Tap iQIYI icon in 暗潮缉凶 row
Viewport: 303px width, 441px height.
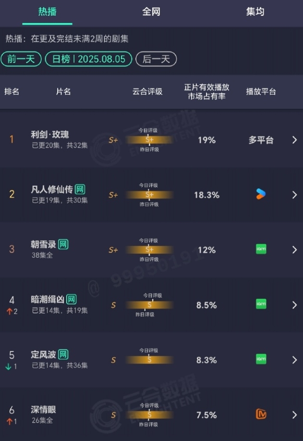pyautogui.click(x=261, y=304)
